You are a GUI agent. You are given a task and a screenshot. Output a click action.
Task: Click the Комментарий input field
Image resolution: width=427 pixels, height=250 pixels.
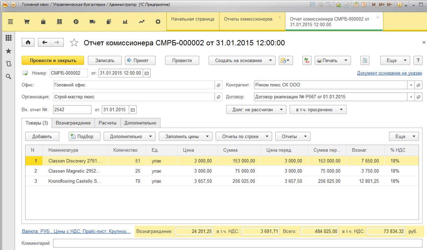[238, 243]
